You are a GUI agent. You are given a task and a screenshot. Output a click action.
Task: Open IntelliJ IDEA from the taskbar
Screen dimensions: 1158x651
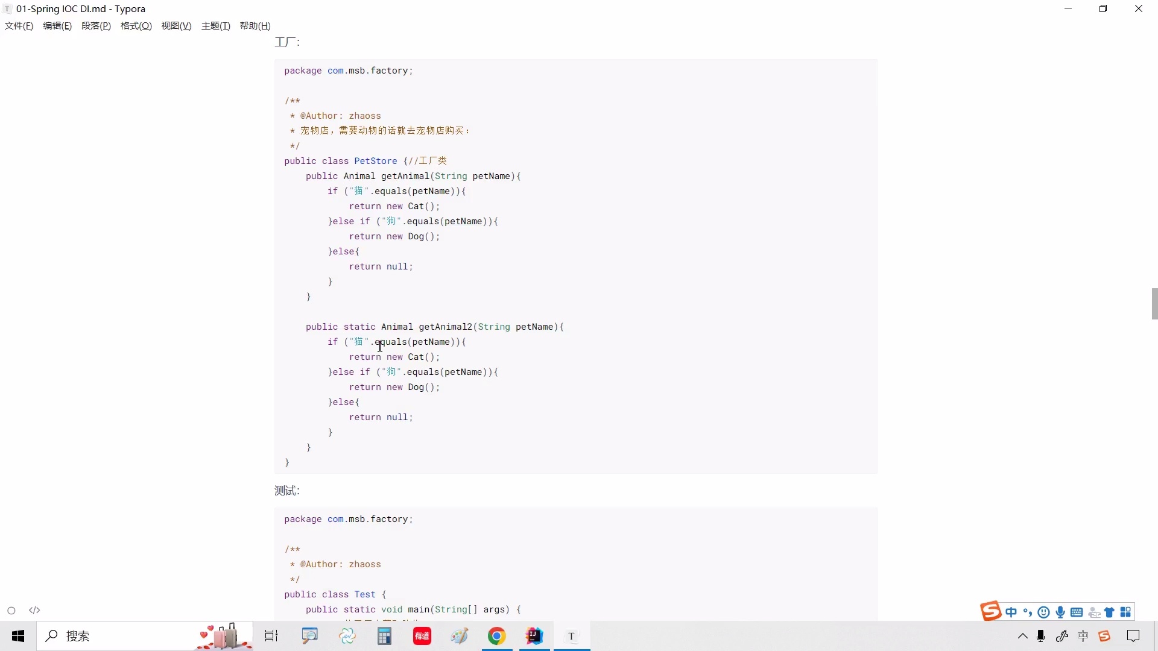coord(534,636)
